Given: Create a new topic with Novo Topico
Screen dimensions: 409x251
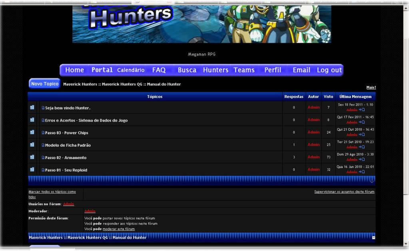Looking at the screenshot, I should click(45, 84).
